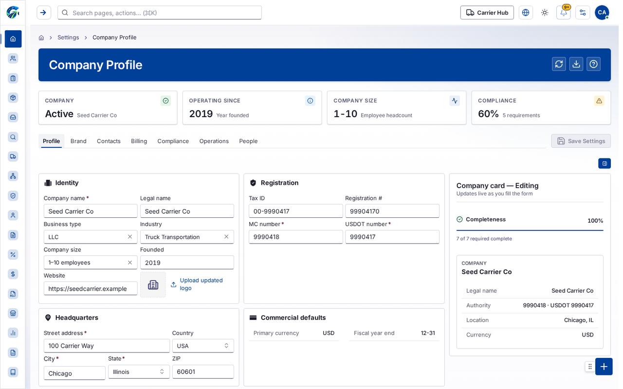The height and width of the screenshot is (389, 623).
Task: Click the home icon in sidebar
Action: (13, 39)
